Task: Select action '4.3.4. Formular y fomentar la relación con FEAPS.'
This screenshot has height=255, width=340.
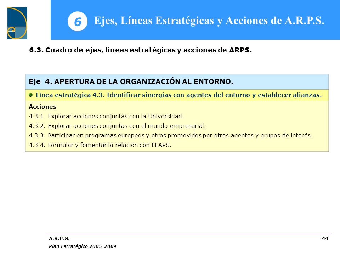Action: (100, 145)
